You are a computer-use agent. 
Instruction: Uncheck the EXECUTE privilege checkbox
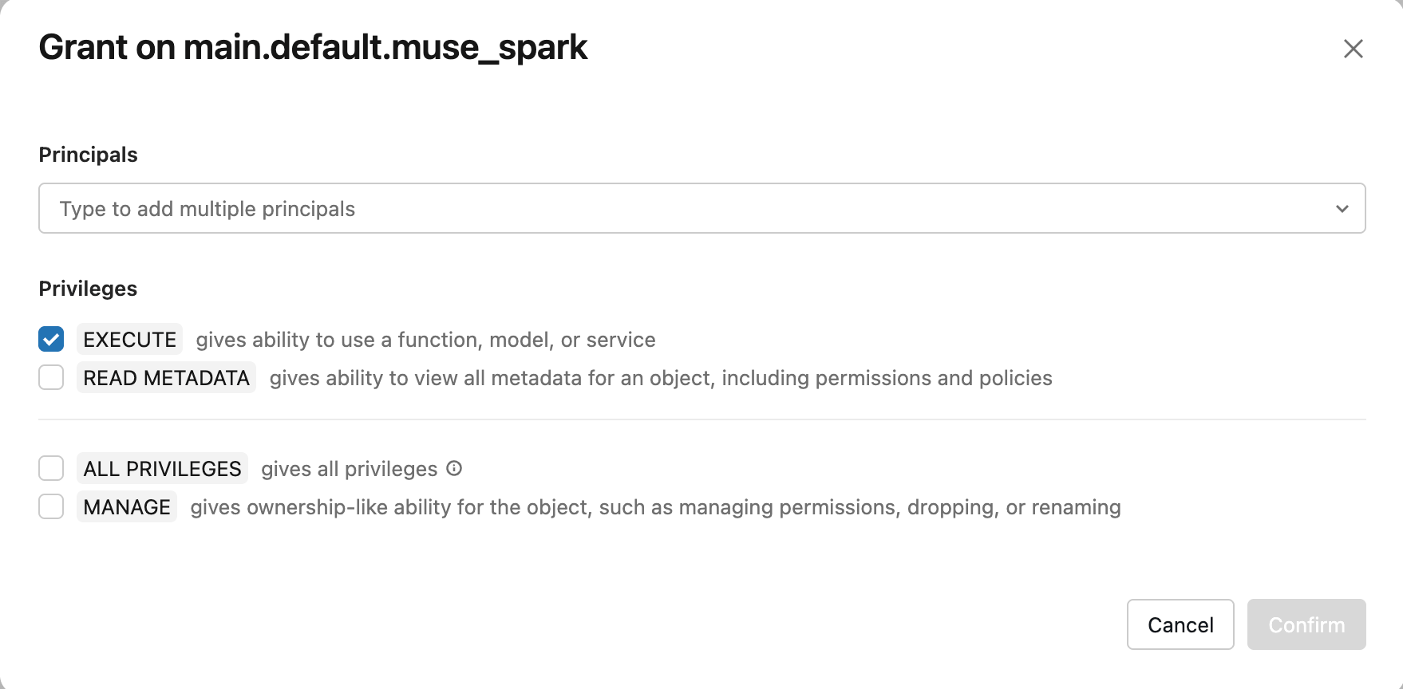pyautogui.click(x=51, y=339)
